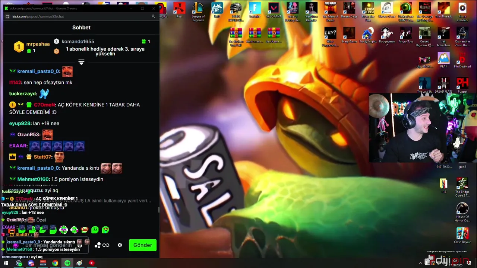
Task: Show hidden system tray icons
Action: tap(421, 263)
